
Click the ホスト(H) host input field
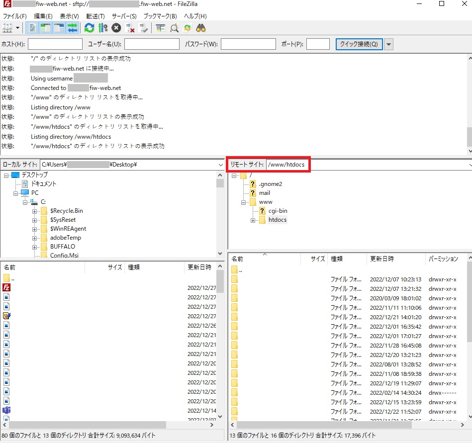55,44
